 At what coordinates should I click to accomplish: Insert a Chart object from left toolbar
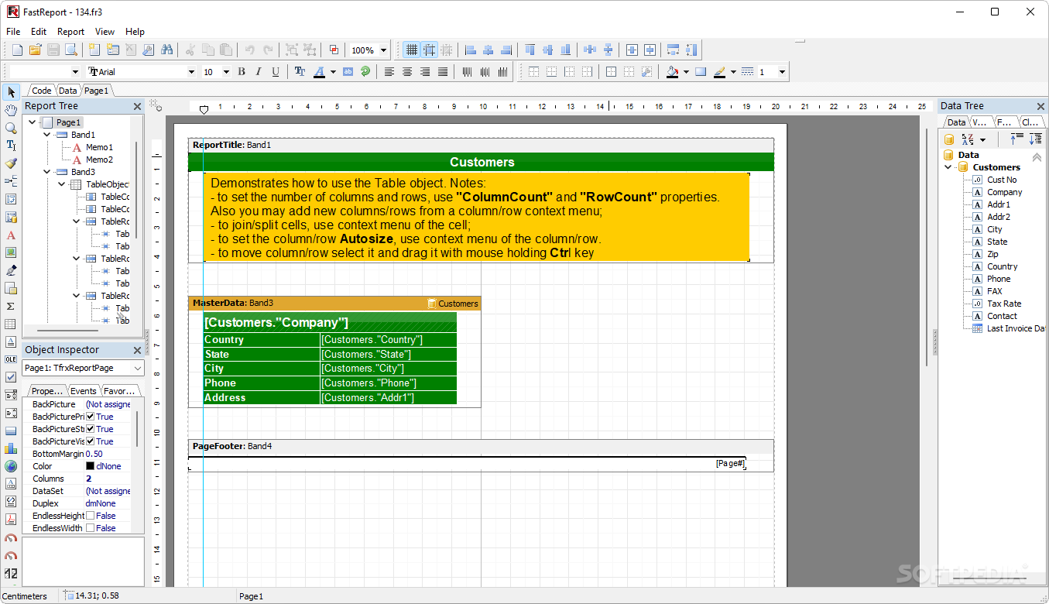11,448
